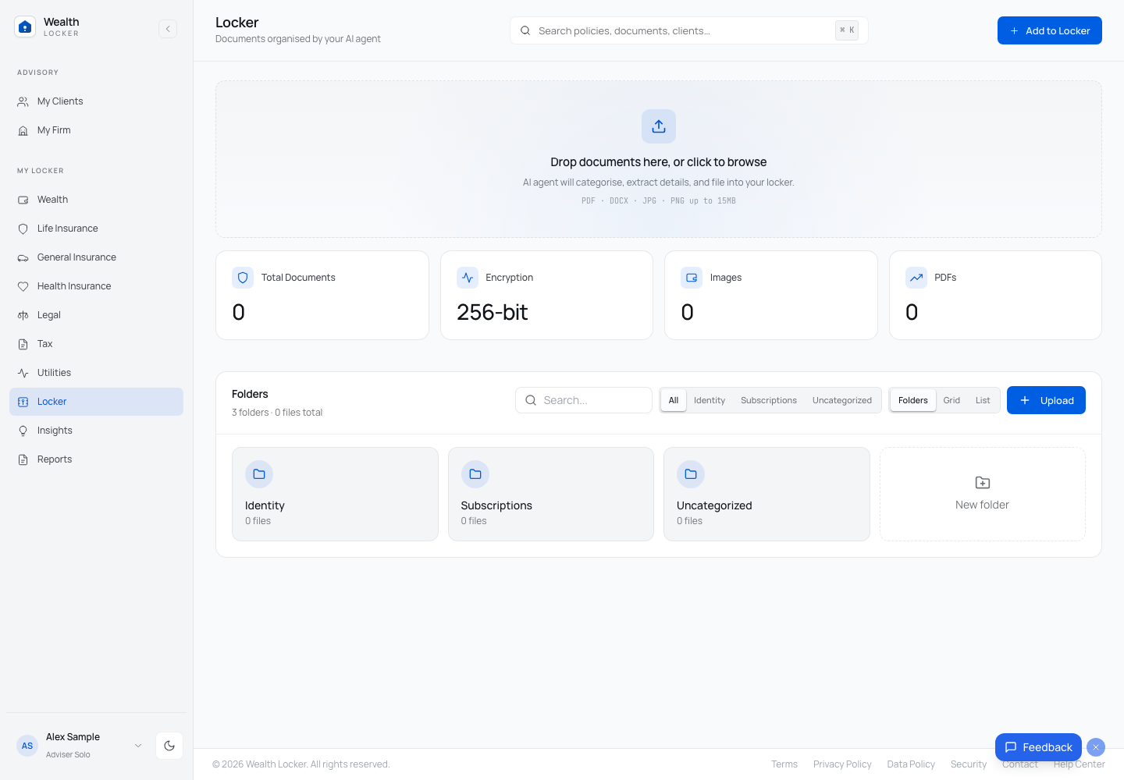Image resolution: width=1124 pixels, height=780 pixels.
Task: Filter folders by Uncategorized
Action: pyautogui.click(x=842, y=400)
